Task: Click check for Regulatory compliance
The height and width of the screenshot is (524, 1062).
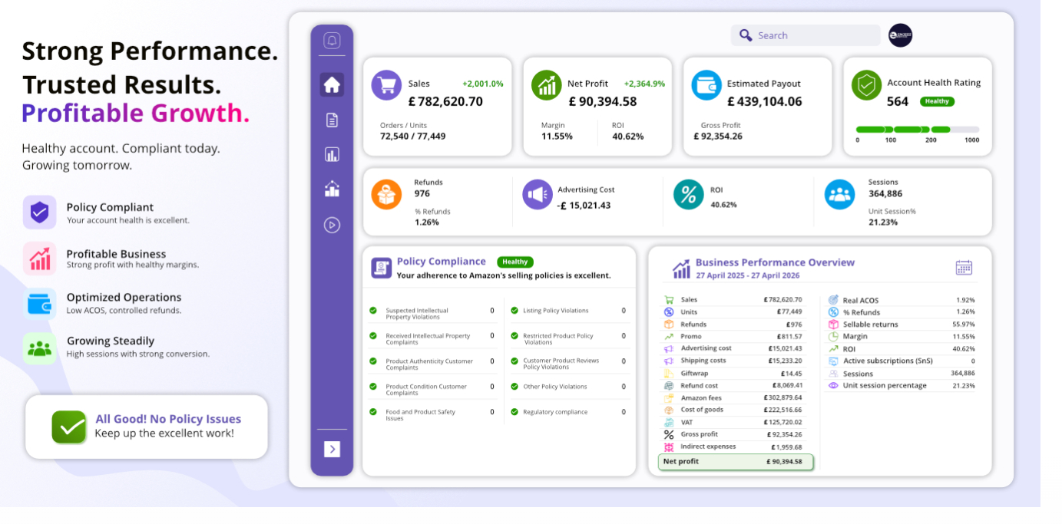Action: click(x=514, y=412)
